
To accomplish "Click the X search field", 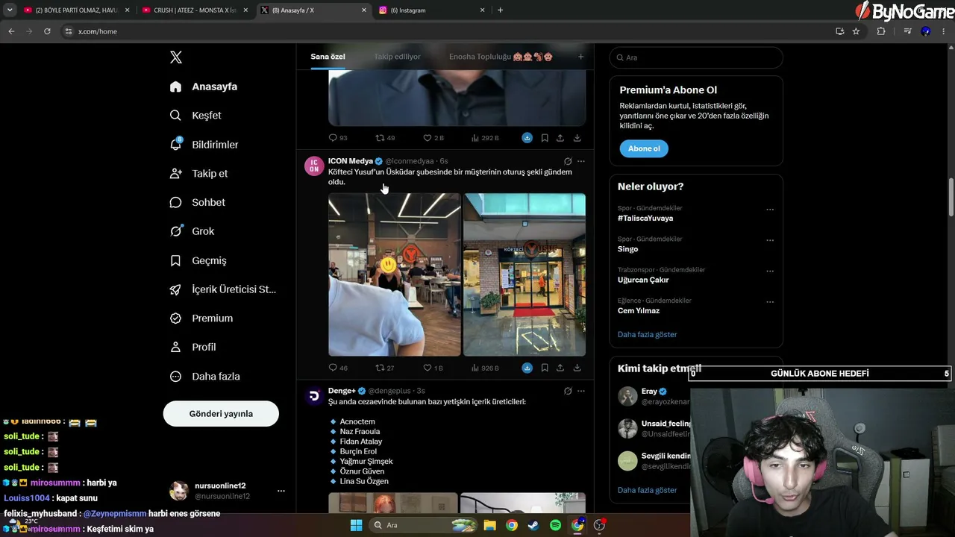I will tap(696, 57).
